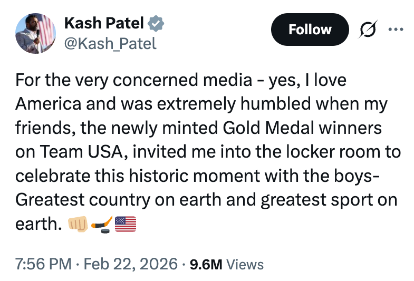Click the blue verified badge
The height and width of the screenshot is (281, 414).
(x=156, y=24)
